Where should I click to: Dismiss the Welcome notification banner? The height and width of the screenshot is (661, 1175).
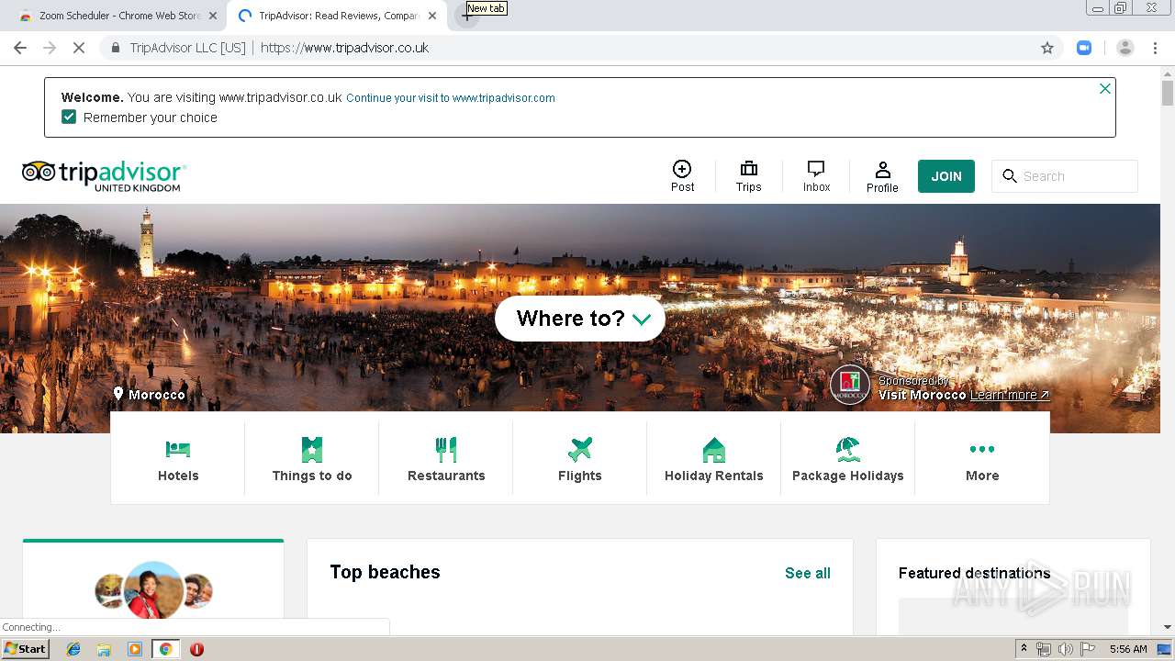point(1105,89)
